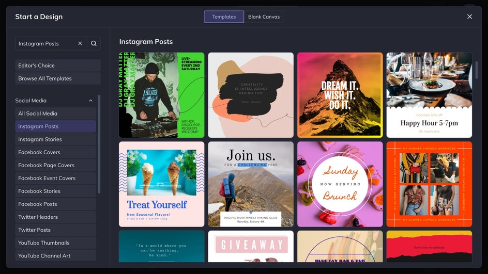Choose the Summer Capsule Wardrobe template
This screenshot has width=488, height=274.
click(x=429, y=184)
